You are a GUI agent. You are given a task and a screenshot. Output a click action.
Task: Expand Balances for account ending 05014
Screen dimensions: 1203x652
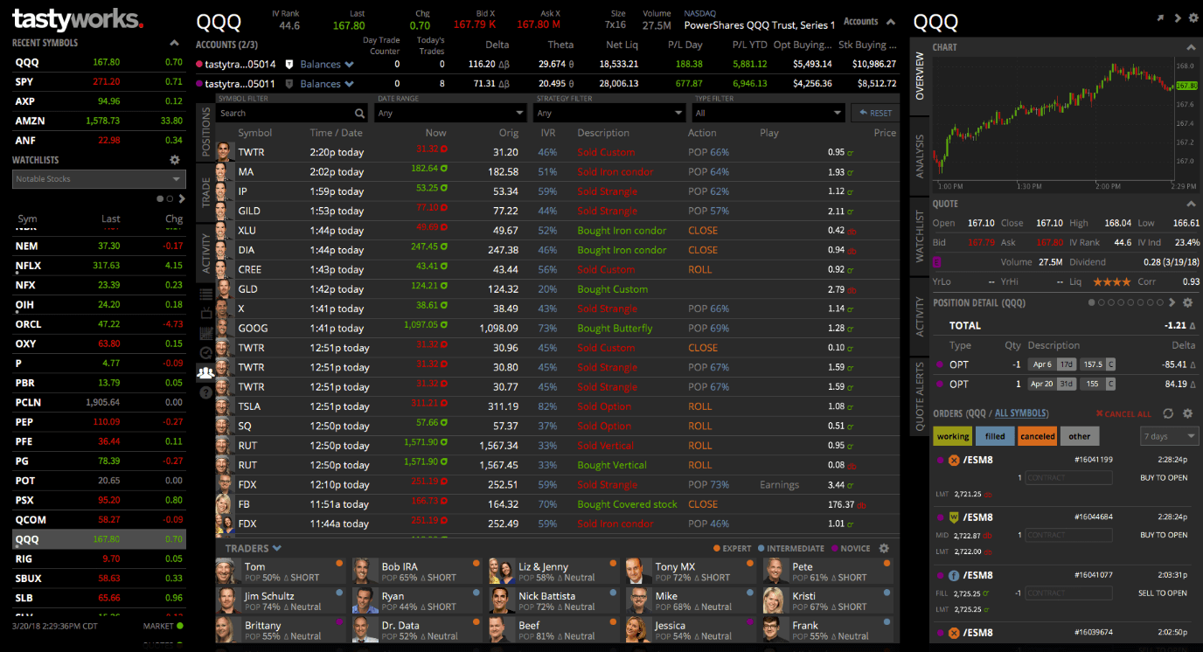[x=327, y=64]
